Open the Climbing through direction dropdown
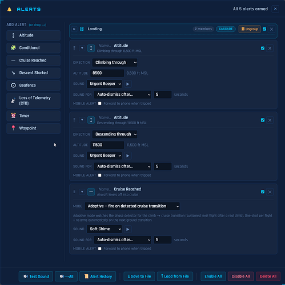The height and width of the screenshot is (285, 285). coord(115,63)
